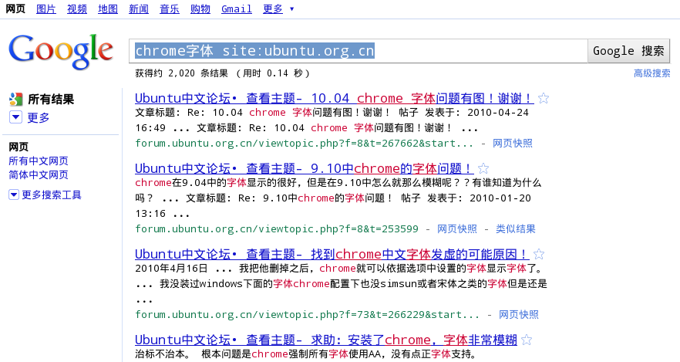This screenshot has width=680, height=362.
Task: Open the 视频 tab in top bar
Action: coord(77,9)
